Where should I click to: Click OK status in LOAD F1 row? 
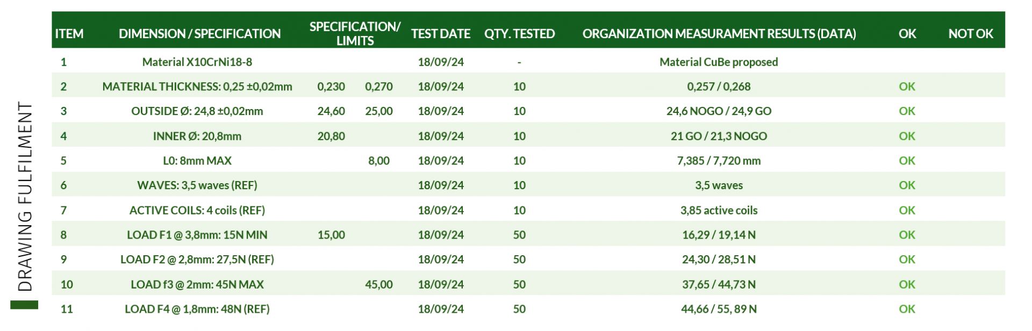pos(907,235)
